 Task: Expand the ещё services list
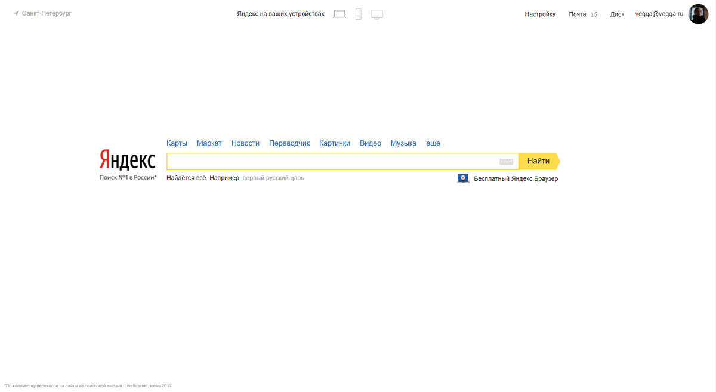click(433, 143)
